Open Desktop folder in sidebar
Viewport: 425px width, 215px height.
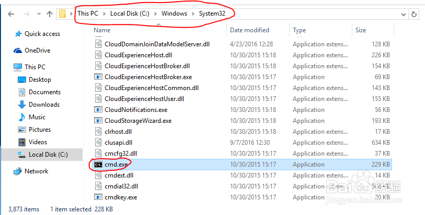coord(40,80)
